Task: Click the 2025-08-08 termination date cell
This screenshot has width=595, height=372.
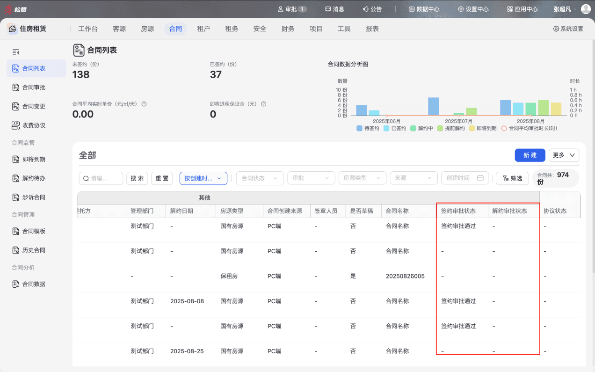Action: [x=187, y=301]
